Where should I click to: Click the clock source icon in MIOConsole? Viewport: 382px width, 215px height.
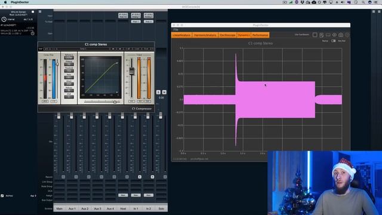click(4, 19)
